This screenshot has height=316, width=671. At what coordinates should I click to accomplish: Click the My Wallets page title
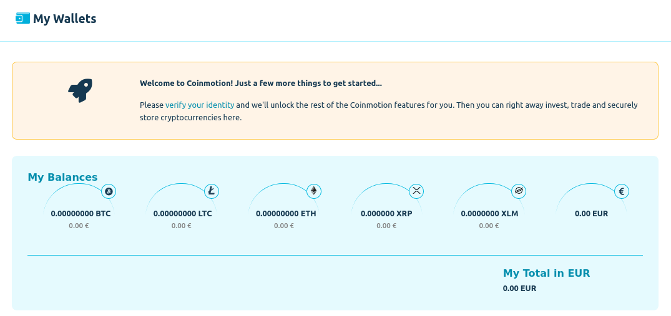click(x=65, y=19)
